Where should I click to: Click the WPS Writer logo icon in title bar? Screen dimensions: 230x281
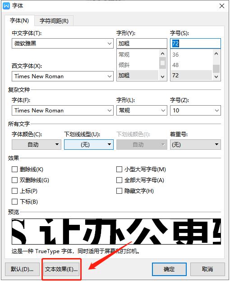pos(6,6)
